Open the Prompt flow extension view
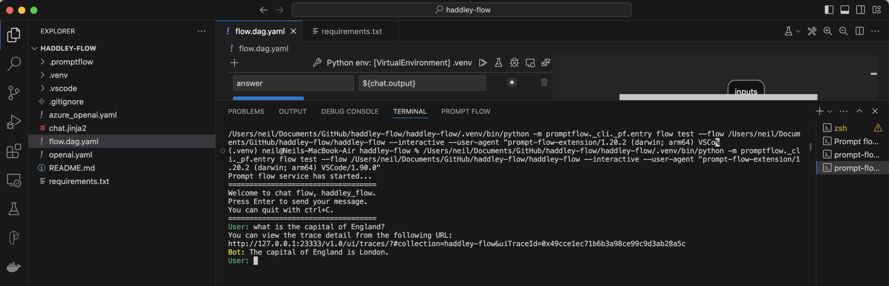 click(x=14, y=238)
